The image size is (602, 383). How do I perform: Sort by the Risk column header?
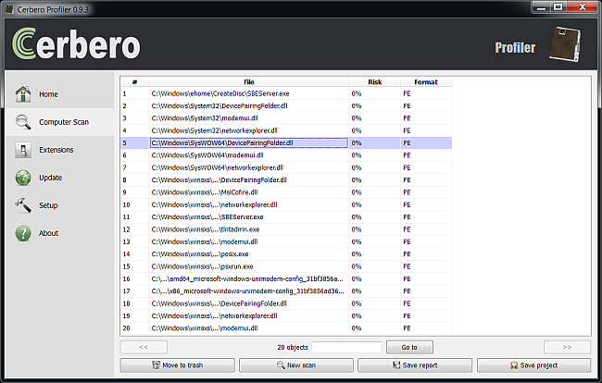(x=375, y=81)
